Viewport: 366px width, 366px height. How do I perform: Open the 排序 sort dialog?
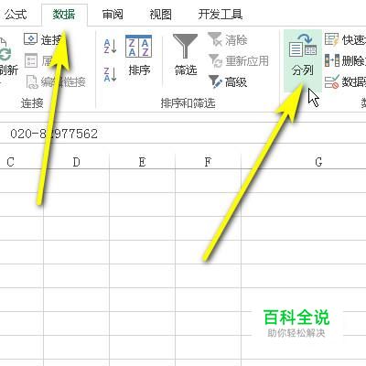coord(139,55)
